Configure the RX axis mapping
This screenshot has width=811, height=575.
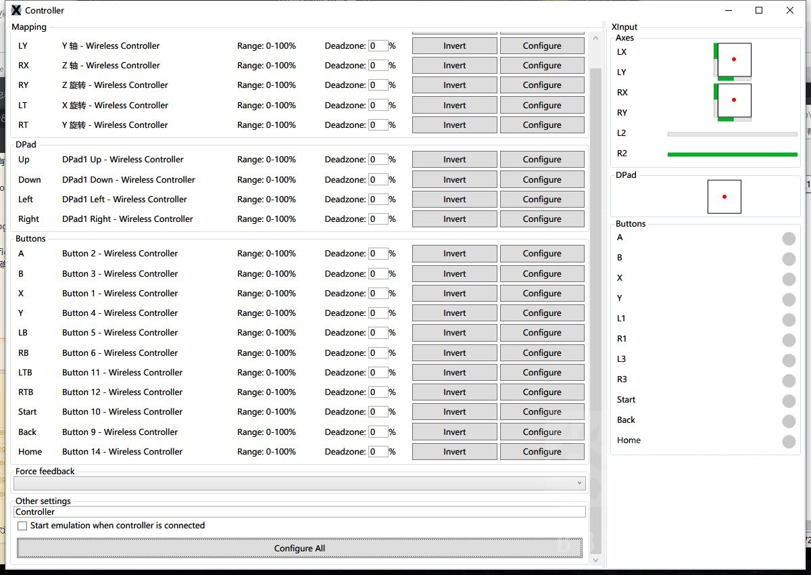(542, 66)
